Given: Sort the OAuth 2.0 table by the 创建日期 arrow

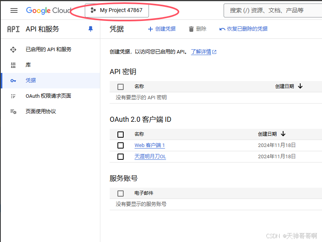Looking at the screenshot, I should 283,134.
